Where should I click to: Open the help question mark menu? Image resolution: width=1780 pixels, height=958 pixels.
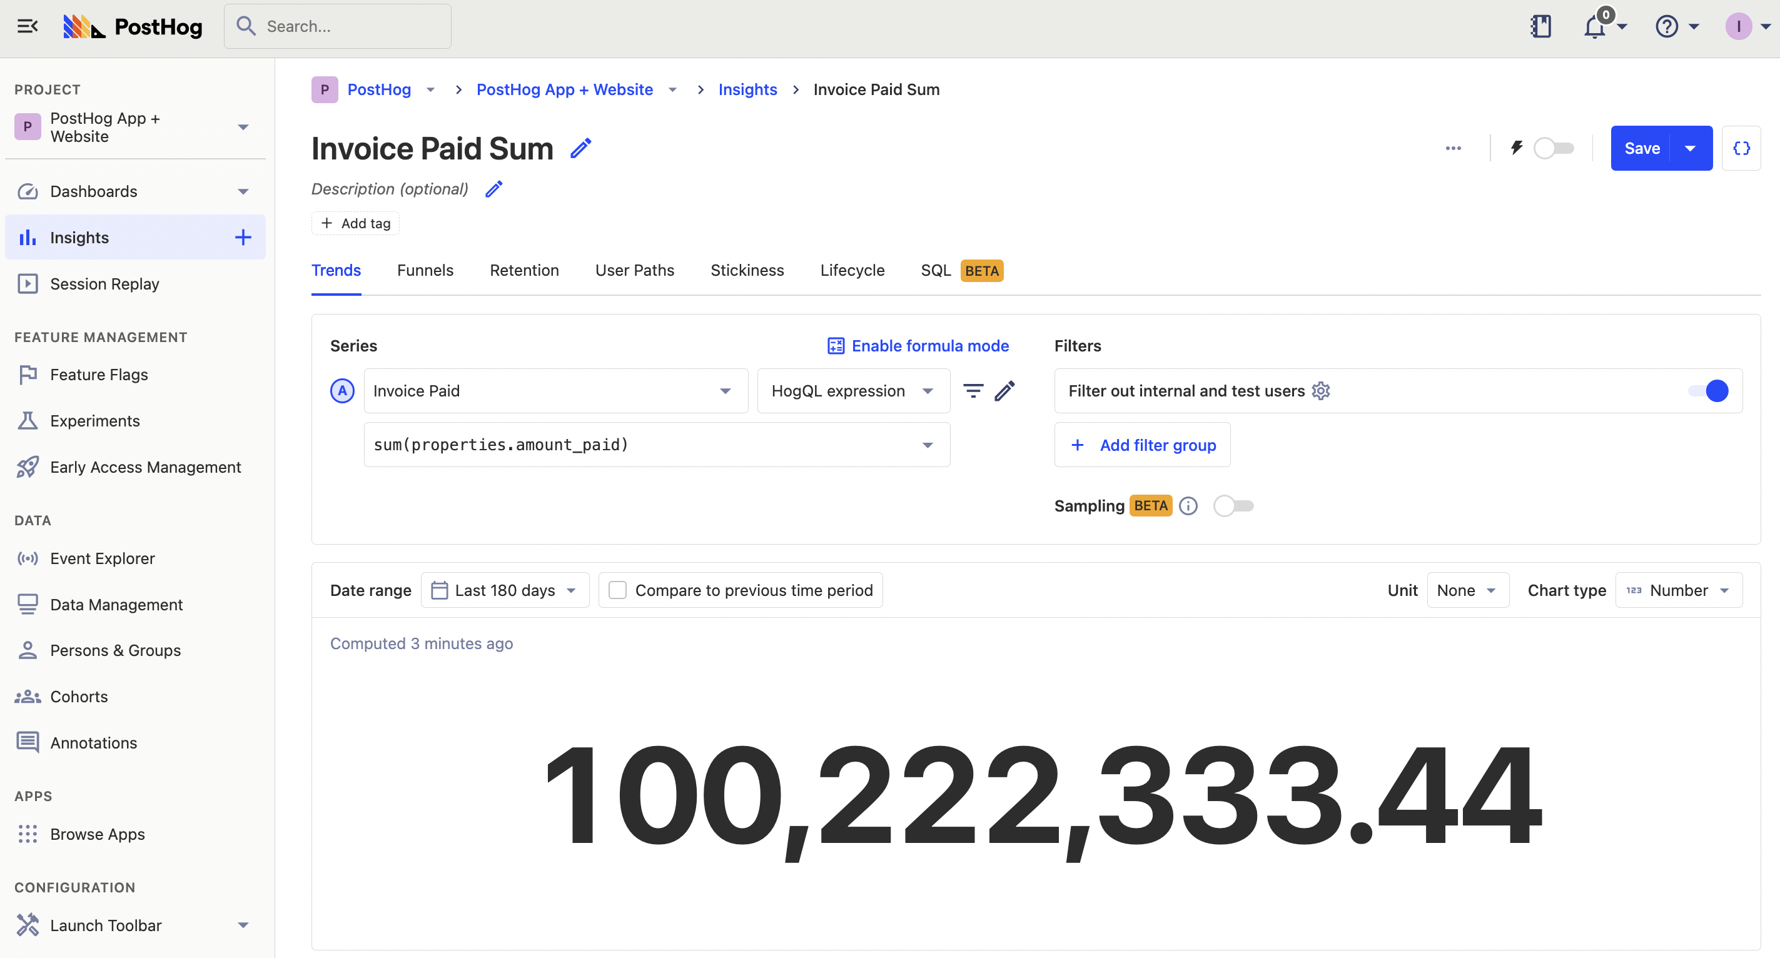pyautogui.click(x=1667, y=27)
